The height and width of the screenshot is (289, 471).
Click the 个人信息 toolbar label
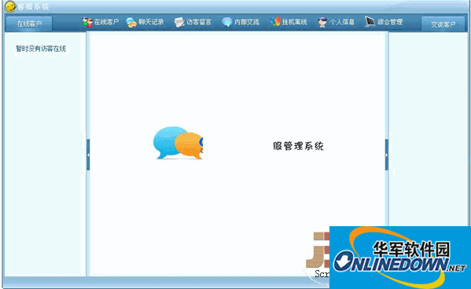coord(342,22)
